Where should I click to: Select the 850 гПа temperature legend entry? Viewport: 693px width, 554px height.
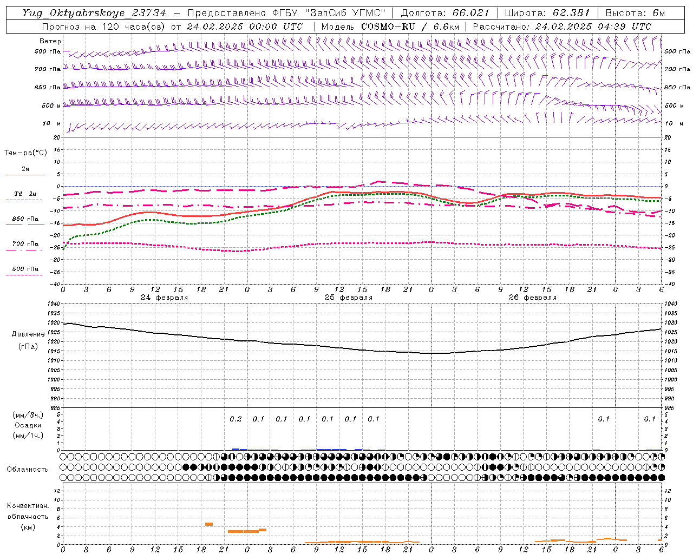click(x=25, y=219)
